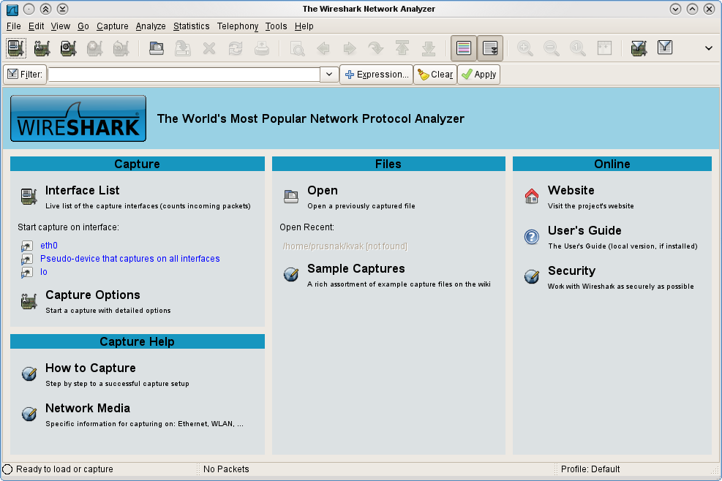Open the Interface List heading link
Screen dimensions: 722x481
83,190
